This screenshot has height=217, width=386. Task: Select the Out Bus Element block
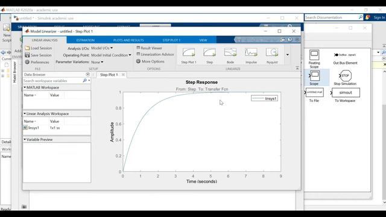pyautogui.click(x=345, y=59)
